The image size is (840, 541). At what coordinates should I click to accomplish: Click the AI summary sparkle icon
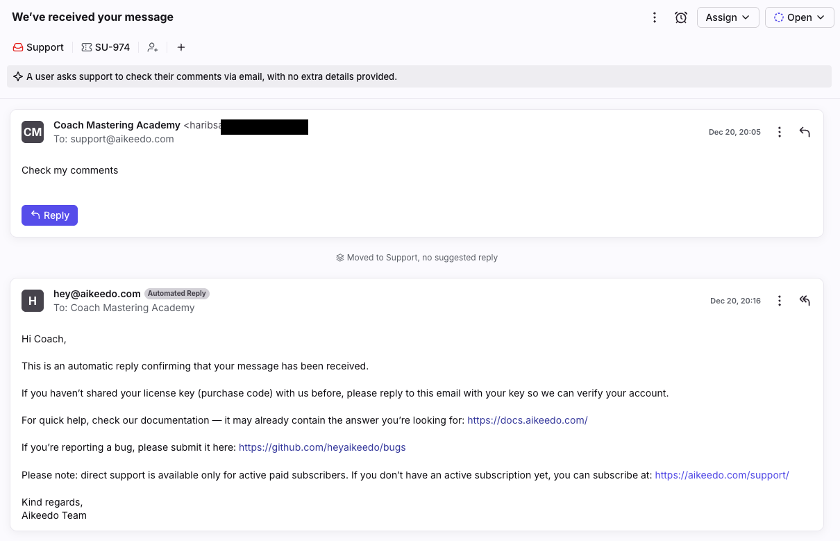[18, 76]
